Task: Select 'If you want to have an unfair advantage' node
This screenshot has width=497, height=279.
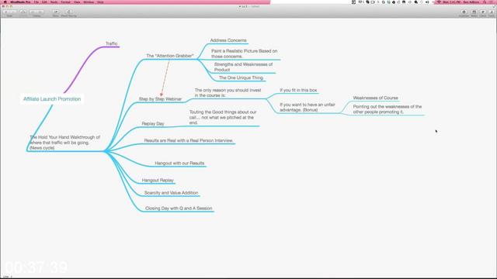Action: pos(308,107)
